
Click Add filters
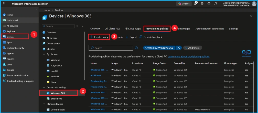point(192,48)
